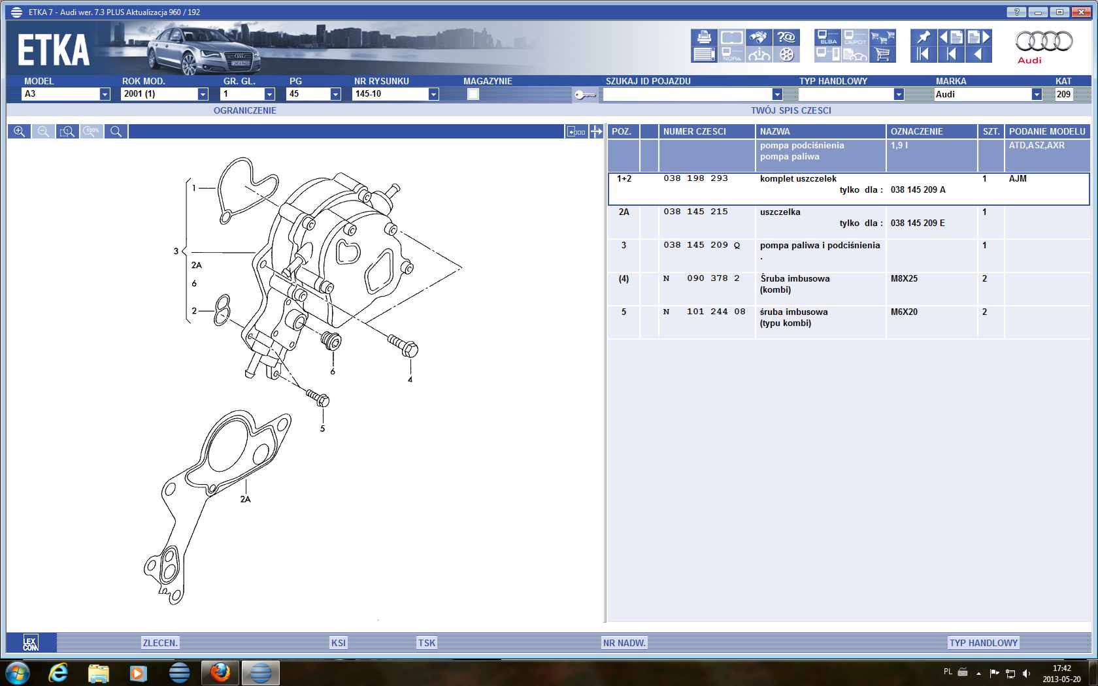Open the list view icon below the printer
Image resolution: width=1098 pixels, height=686 pixels.
(x=704, y=54)
